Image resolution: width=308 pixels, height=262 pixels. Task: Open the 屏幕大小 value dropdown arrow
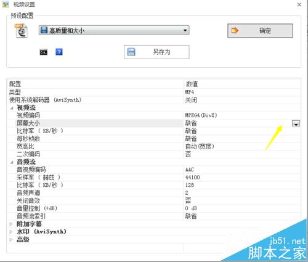point(296,123)
